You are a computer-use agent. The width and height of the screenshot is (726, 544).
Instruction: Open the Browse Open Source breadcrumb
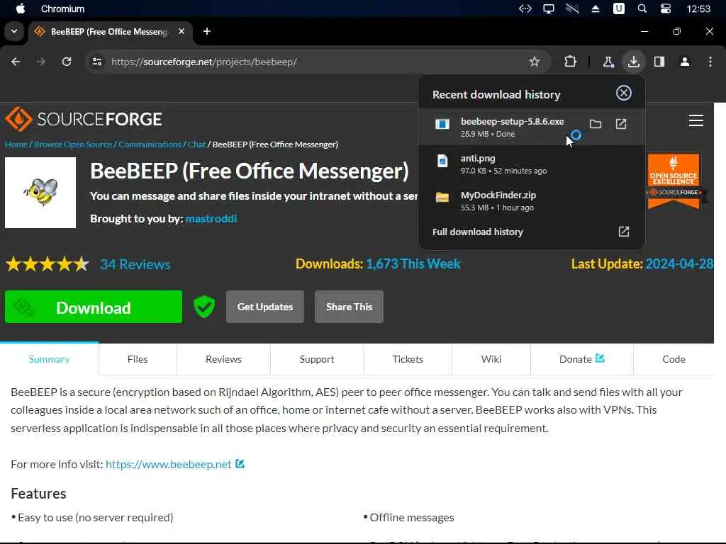(x=73, y=144)
